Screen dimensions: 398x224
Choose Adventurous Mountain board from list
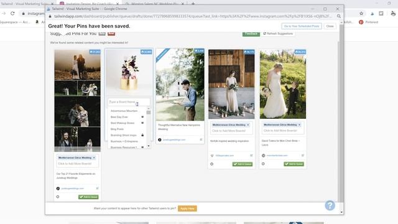pyautogui.click(x=124, y=111)
